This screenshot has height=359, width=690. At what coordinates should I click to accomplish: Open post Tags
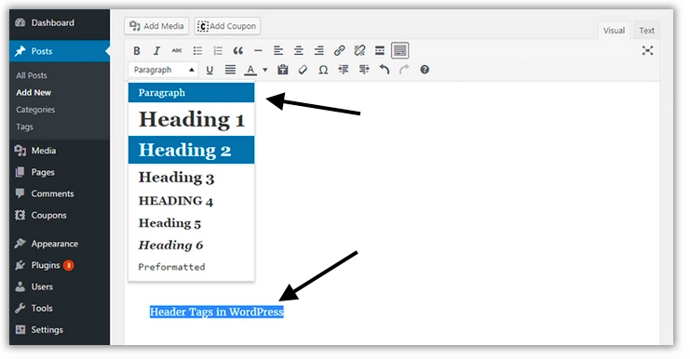(24, 127)
